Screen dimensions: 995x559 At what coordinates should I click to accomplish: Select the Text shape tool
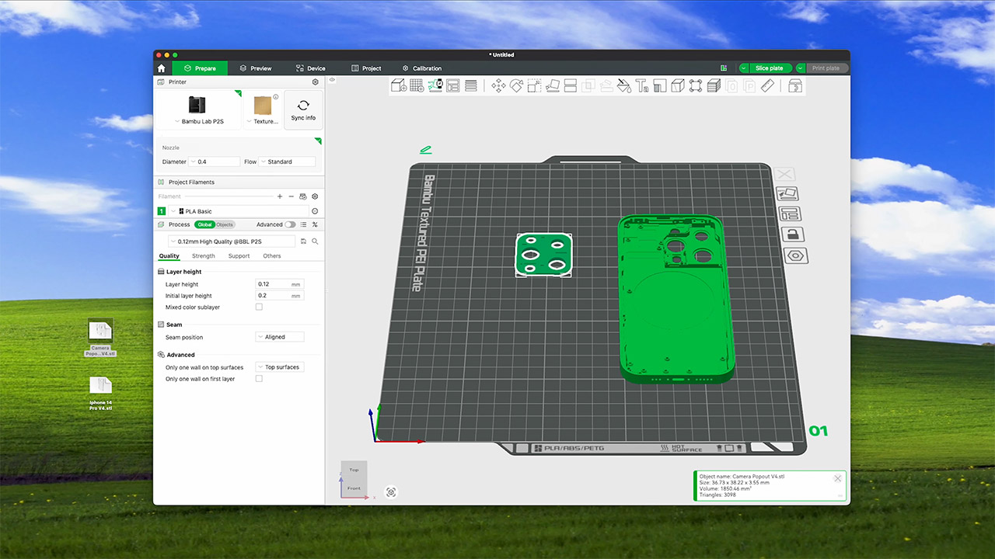click(642, 85)
